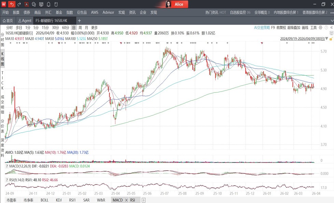334x203 pixels.
Task: Select the KDJ indicator tab
Action: (58, 200)
